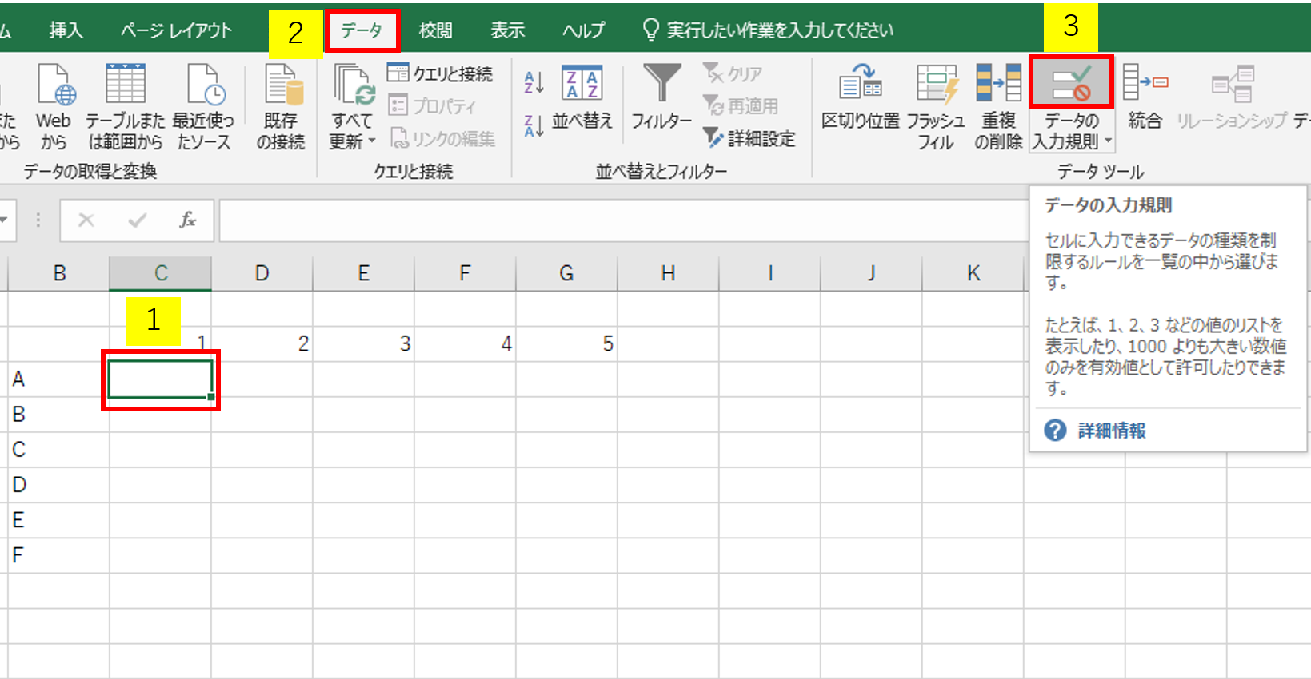This screenshot has height=679, width=1311.
Task: Switch to the データ ribbon tab
Action: (362, 30)
